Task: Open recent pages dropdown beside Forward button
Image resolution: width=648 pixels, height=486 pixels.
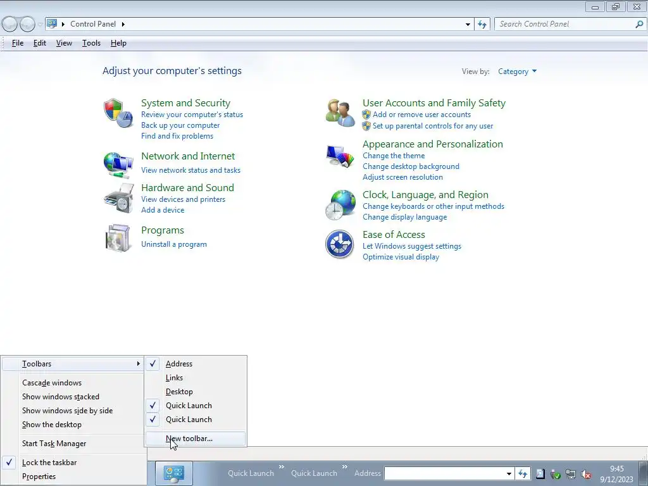Action: (x=40, y=24)
